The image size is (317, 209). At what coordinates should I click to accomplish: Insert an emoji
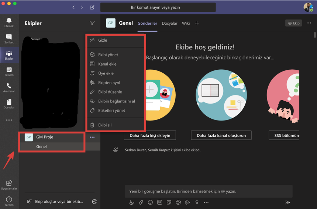coord(150,202)
